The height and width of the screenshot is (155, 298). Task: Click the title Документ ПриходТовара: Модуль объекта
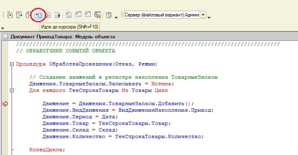click(63, 37)
